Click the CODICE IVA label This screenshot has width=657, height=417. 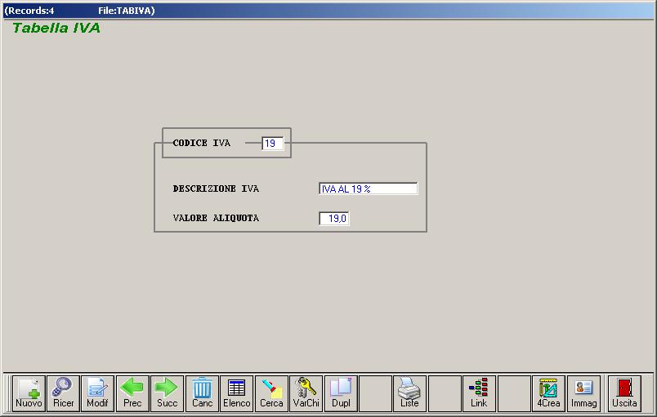202,143
